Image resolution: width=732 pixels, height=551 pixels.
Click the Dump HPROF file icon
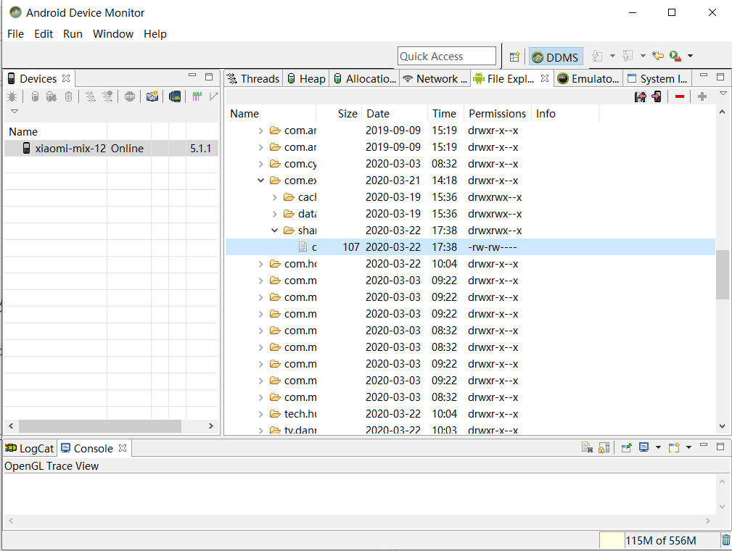coord(52,96)
